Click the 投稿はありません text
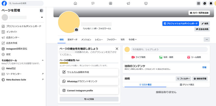Viewport: 216px width, 106px height. coord(166,92)
